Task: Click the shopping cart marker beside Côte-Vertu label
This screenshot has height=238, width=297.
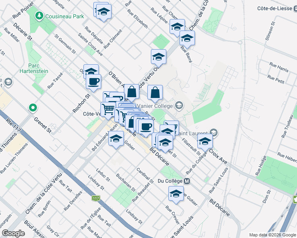Action: pyautogui.click(x=108, y=111)
